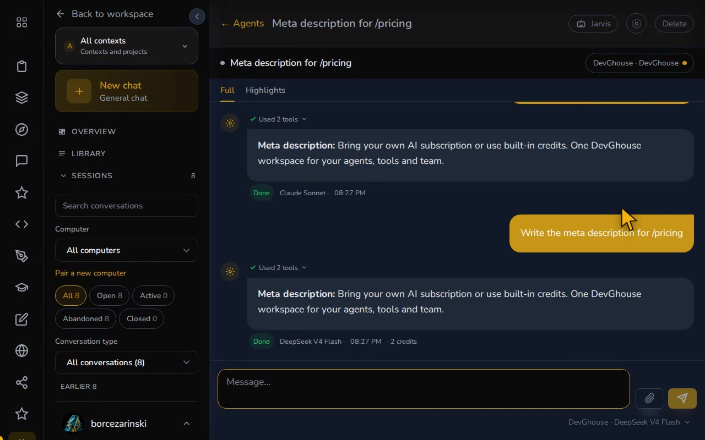The image size is (705, 440).
Task: Open the grid apps icon in the left rail
Action: point(21,23)
